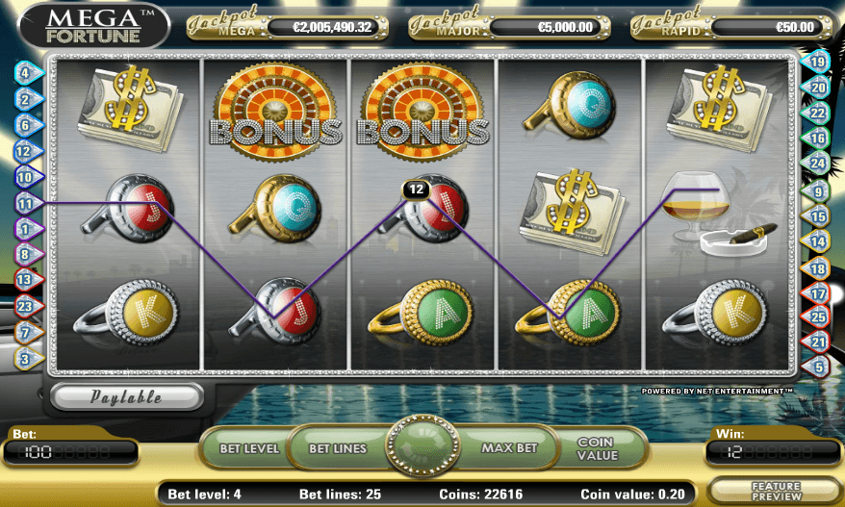
Task: Click the Rapid Jackpot amount display
Action: (x=770, y=28)
